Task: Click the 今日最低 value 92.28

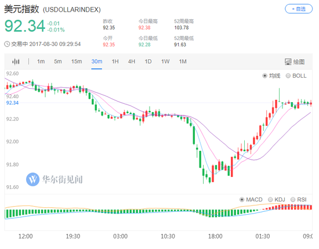Action: point(144,45)
